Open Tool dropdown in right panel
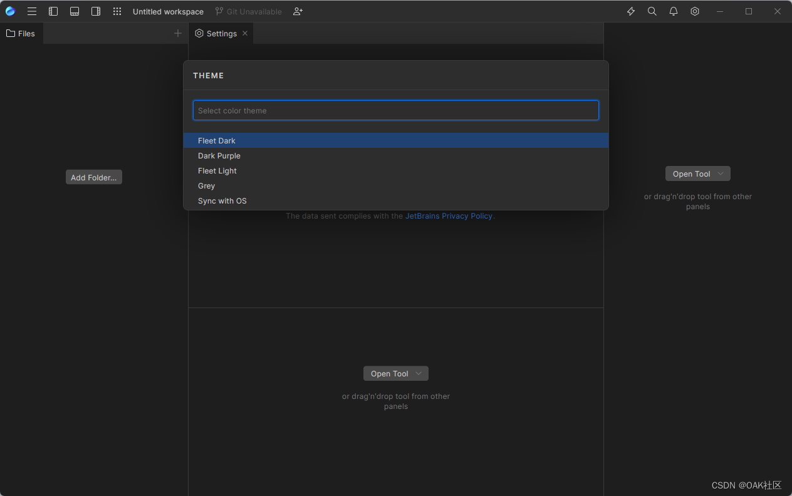 click(x=697, y=173)
